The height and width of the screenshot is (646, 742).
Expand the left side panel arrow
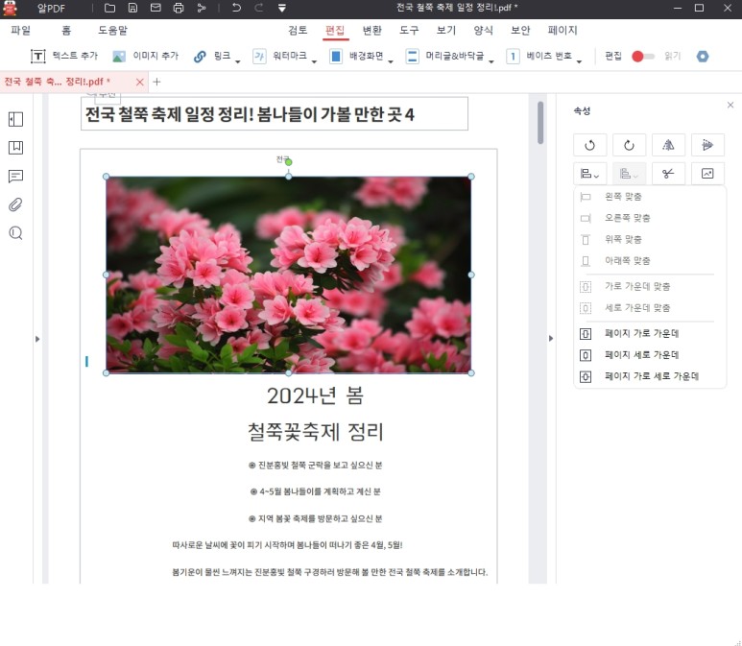37,339
